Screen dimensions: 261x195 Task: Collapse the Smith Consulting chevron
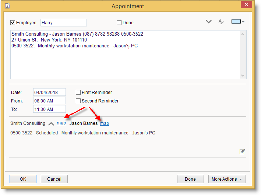tap(51, 124)
